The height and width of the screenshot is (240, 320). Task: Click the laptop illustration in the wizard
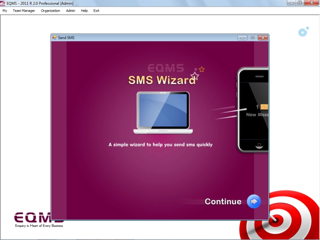point(163,113)
